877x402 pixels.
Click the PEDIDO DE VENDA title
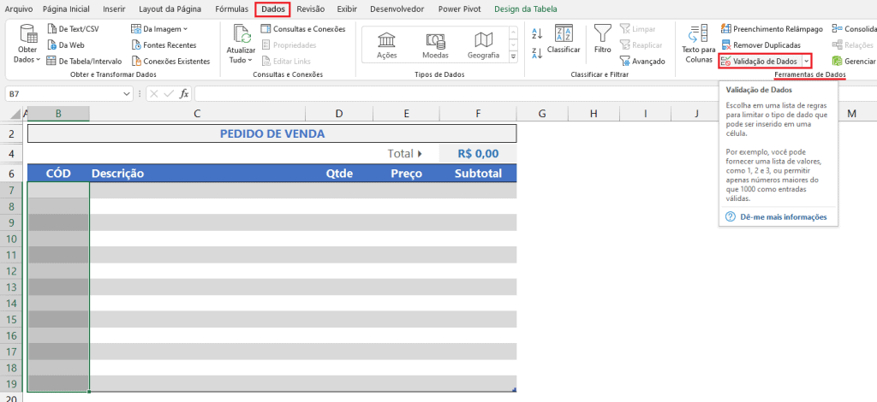click(271, 134)
